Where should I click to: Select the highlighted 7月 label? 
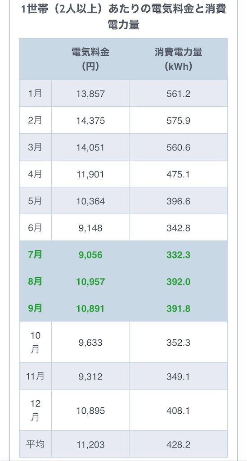click(35, 255)
